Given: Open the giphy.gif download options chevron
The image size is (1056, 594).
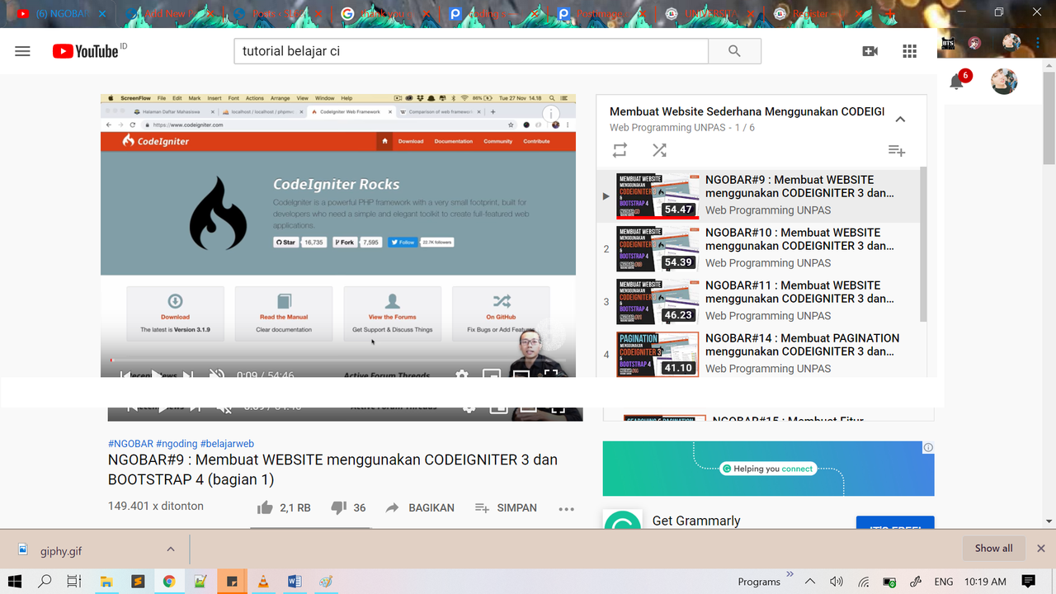Looking at the screenshot, I should tap(171, 549).
